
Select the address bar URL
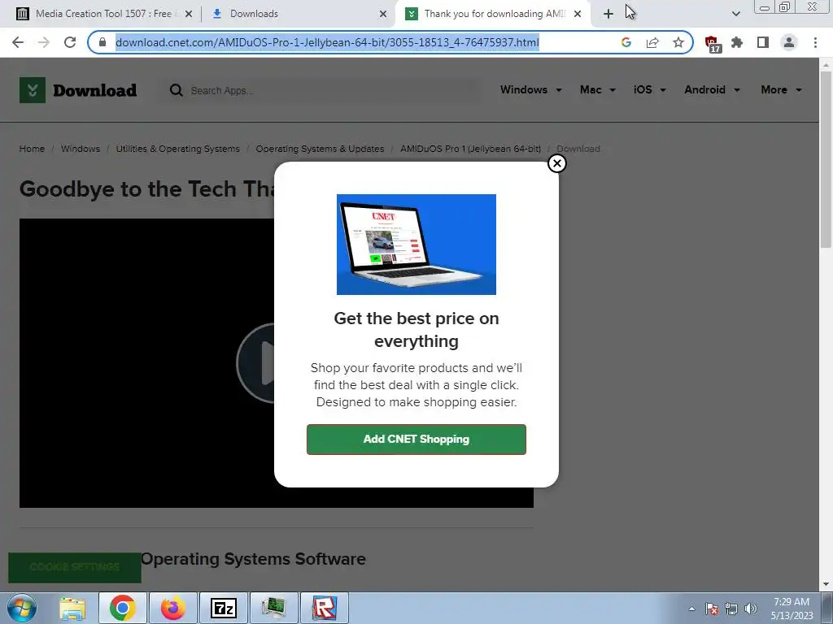327,42
